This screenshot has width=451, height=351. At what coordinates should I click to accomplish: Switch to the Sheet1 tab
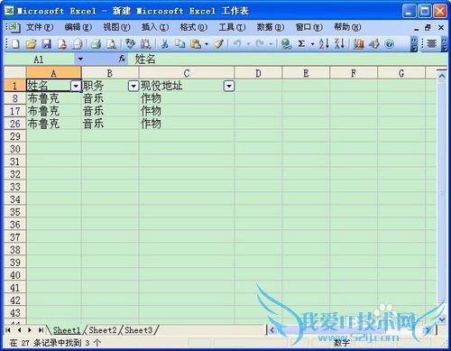click(x=67, y=330)
